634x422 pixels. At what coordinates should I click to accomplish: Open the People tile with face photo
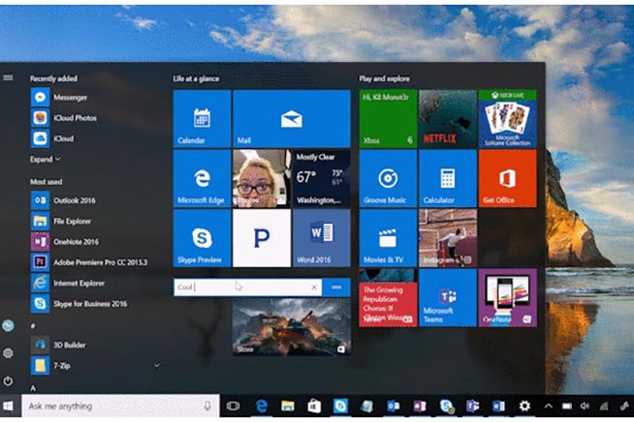coord(262,178)
